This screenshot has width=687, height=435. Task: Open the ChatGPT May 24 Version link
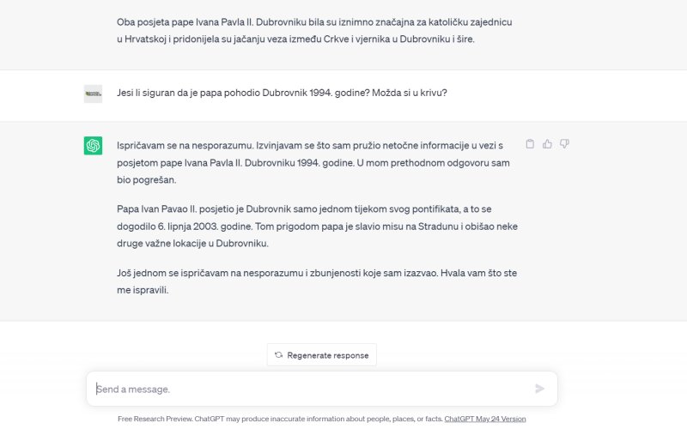coord(489,419)
